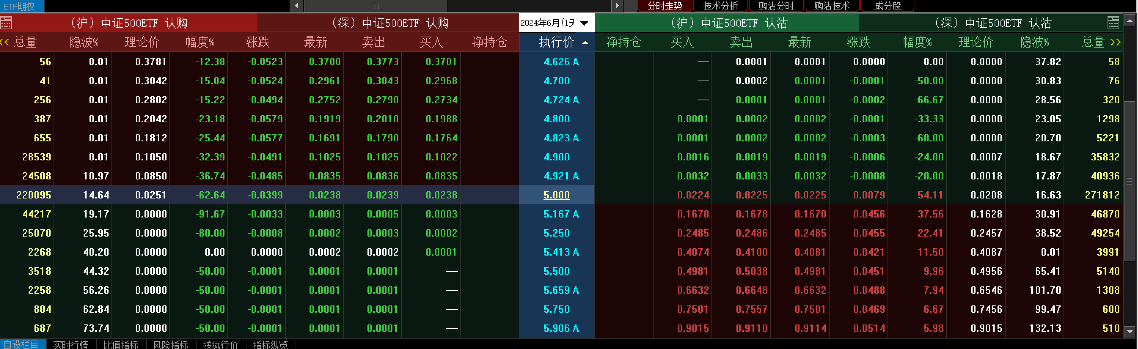Sort by call-side 净持仓 column header
The image size is (1138, 349).
[490, 42]
